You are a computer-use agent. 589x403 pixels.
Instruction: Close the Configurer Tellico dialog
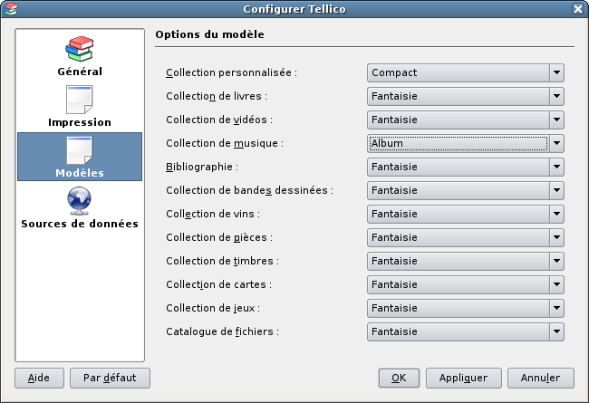tap(578, 9)
